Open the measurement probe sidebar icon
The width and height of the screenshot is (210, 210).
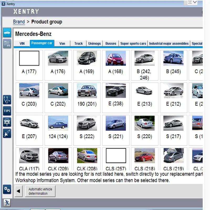[x=7, y=133]
